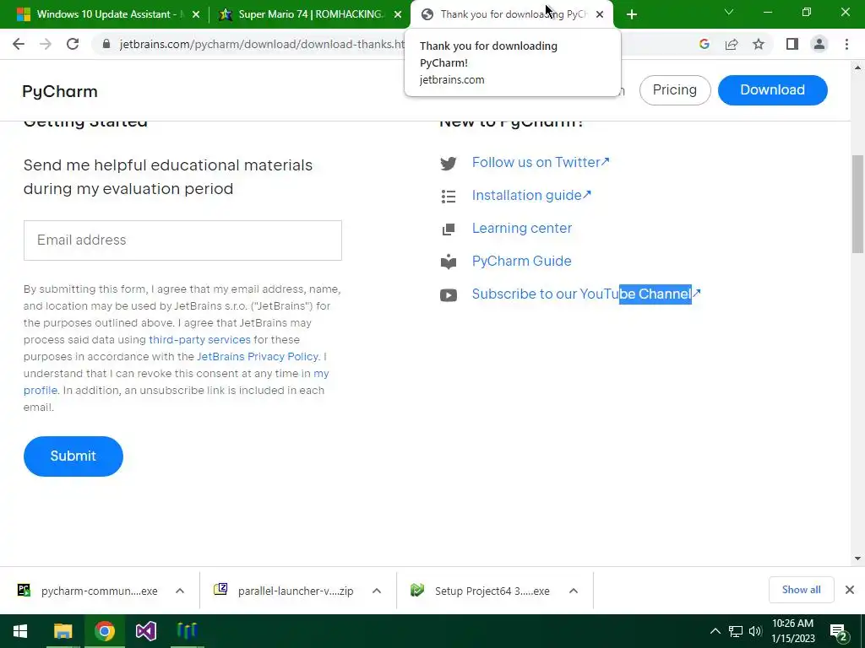Open the parallel-launcher-v....zip download
Image resolution: width=865 pixels, height=648 pixels.
point(284,591)
